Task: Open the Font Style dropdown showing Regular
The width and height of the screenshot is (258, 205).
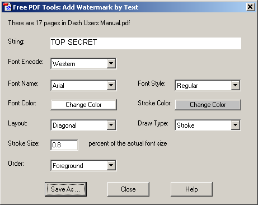Action: coord(208,85)
